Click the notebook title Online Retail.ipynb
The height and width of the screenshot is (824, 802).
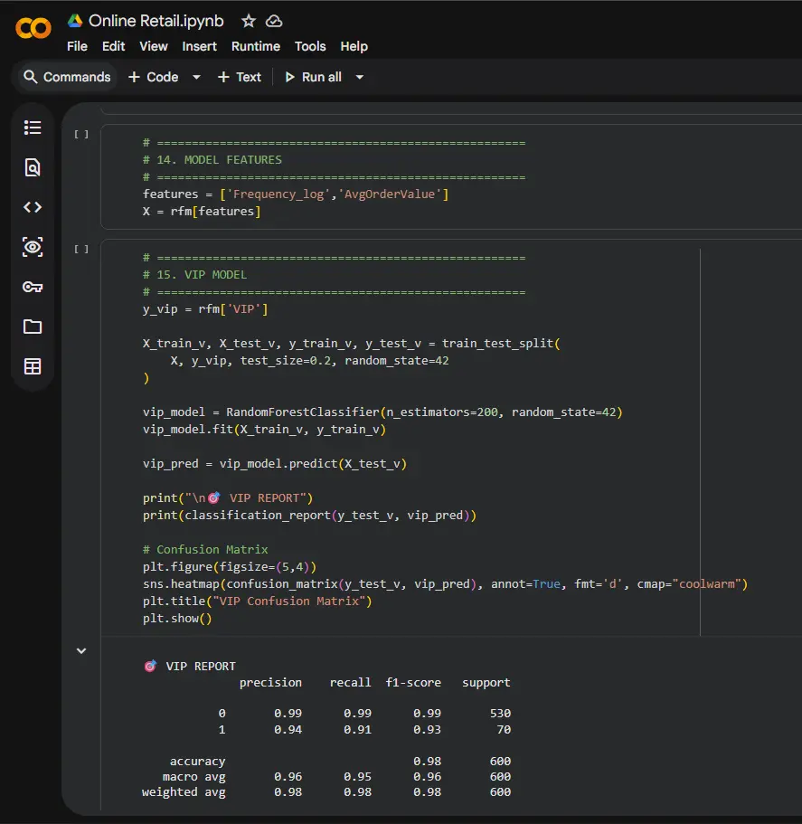pyautogui.click(x=156, y=21)
